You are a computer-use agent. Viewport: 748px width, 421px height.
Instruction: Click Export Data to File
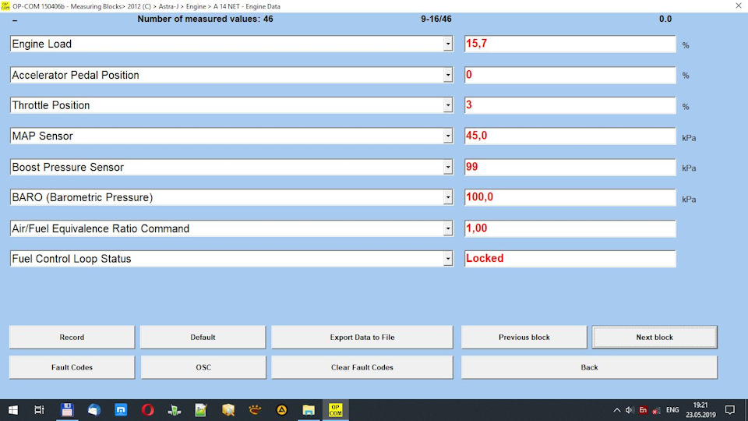click(362, 337)
